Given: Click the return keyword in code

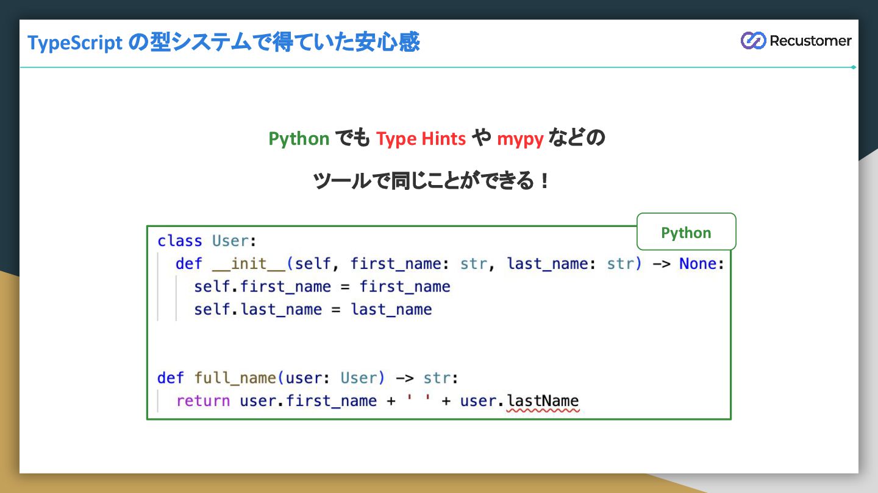Looking at the screenshot, I should click(203, 401).
